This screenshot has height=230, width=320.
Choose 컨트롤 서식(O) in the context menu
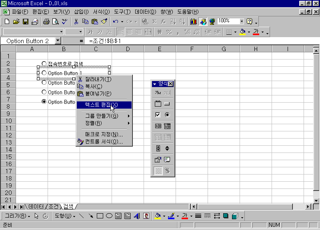coord(104,142)
